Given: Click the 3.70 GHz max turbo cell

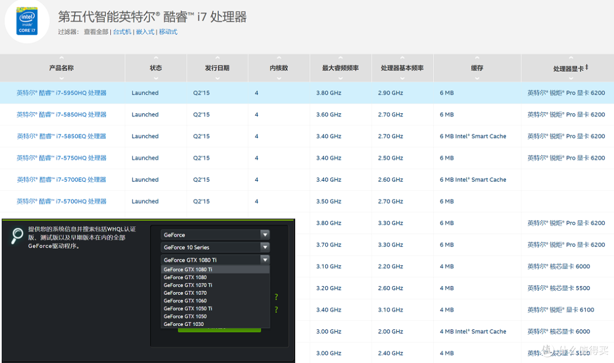Looking at the screenshot, I should pos(329,245).
